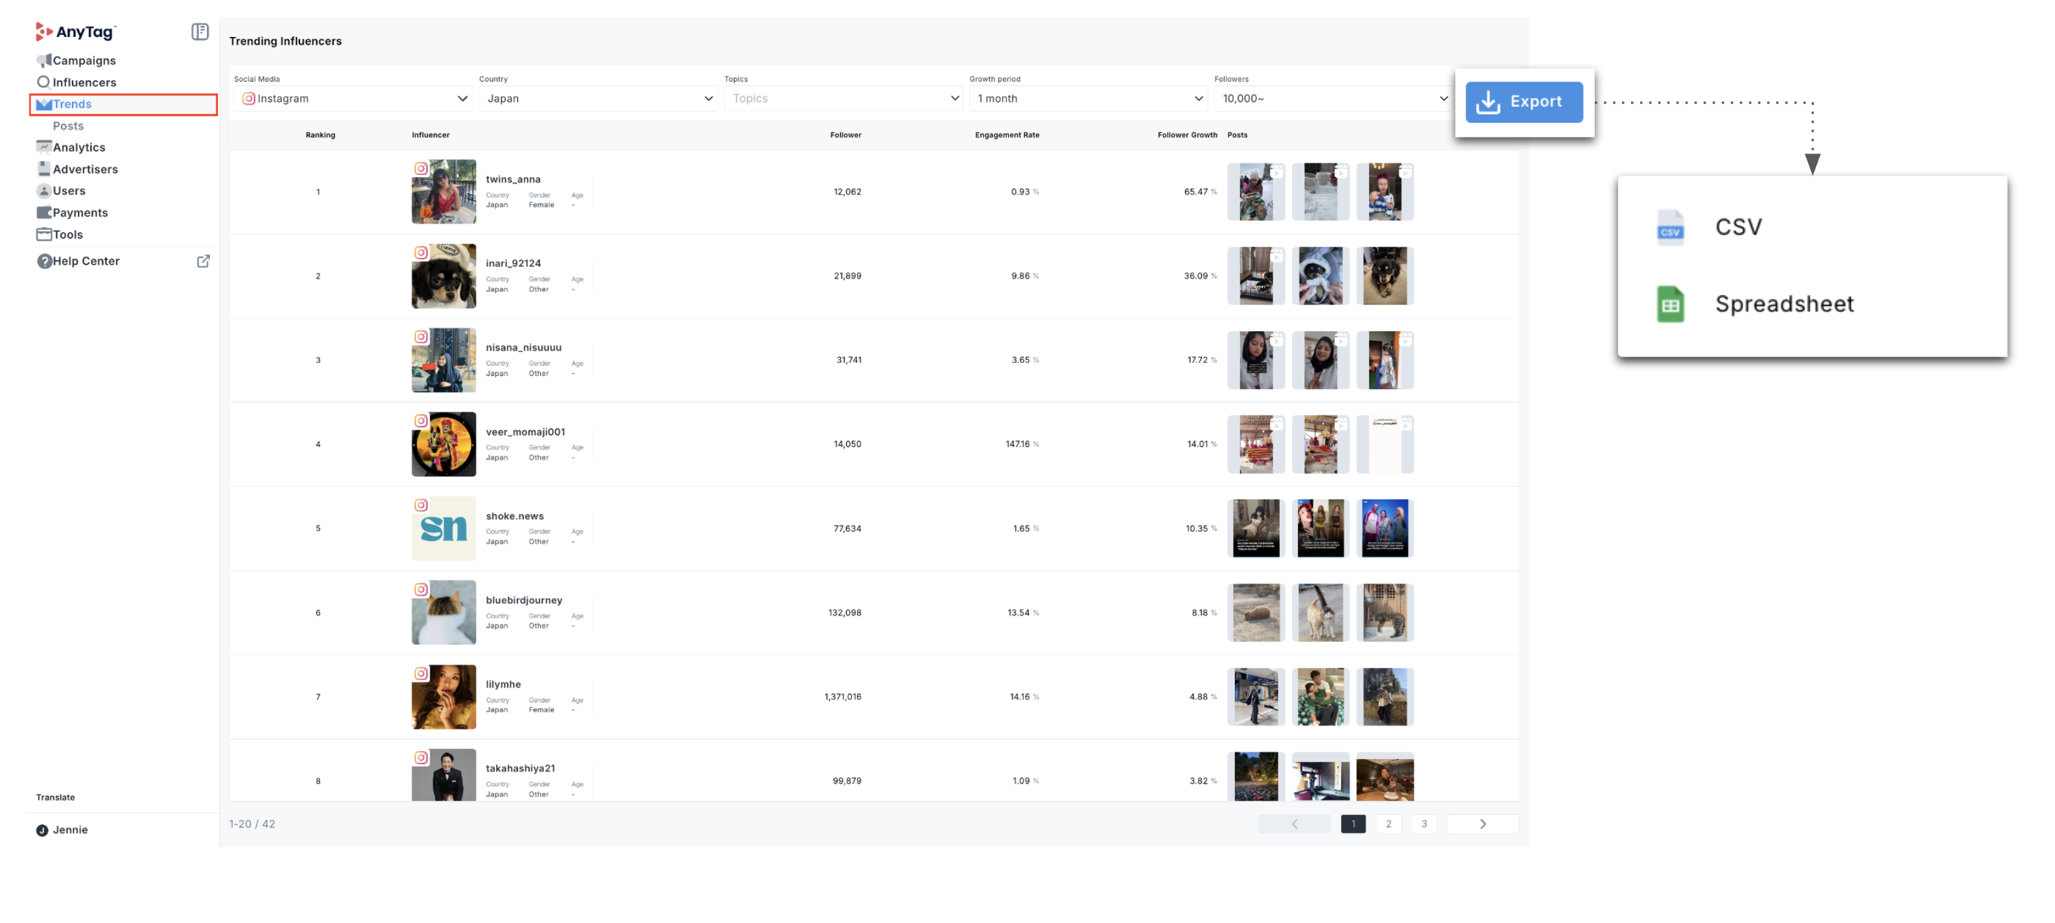Go to page 2 of results
2055x923 pixels.
pos(1388,824)
